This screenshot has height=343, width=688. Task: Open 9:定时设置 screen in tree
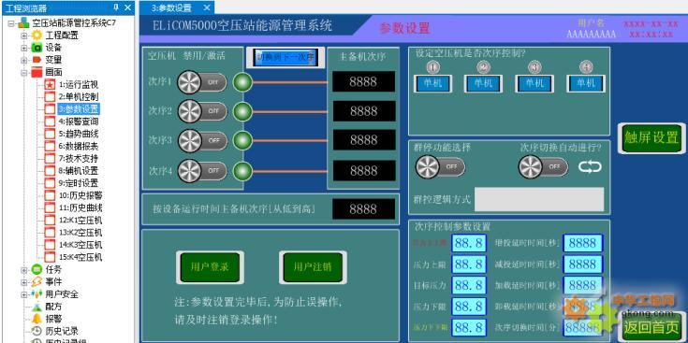[x=79, y=182]
